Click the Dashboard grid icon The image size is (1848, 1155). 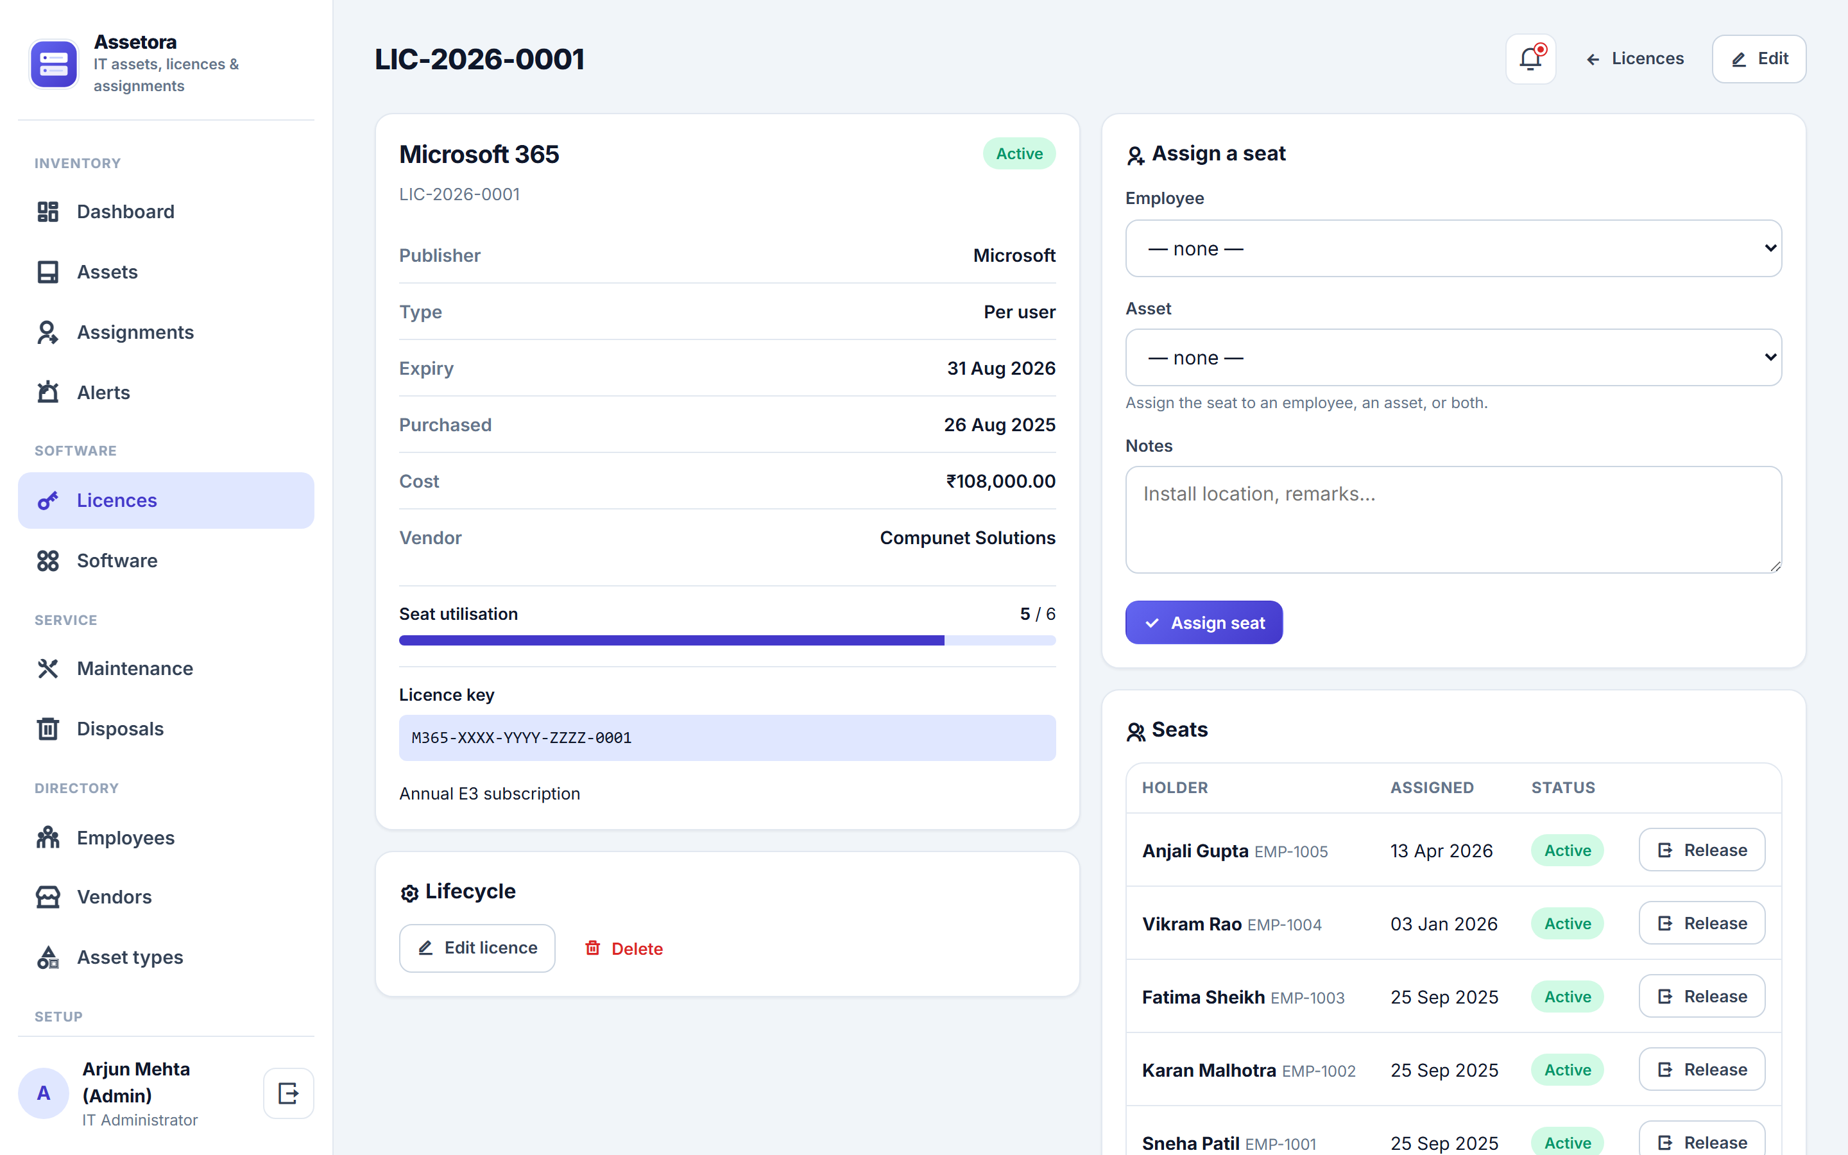pos(48,212)
